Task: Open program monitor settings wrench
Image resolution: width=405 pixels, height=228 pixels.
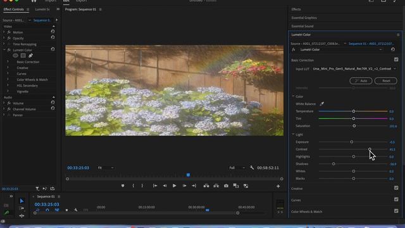Action: click(252, 168)
